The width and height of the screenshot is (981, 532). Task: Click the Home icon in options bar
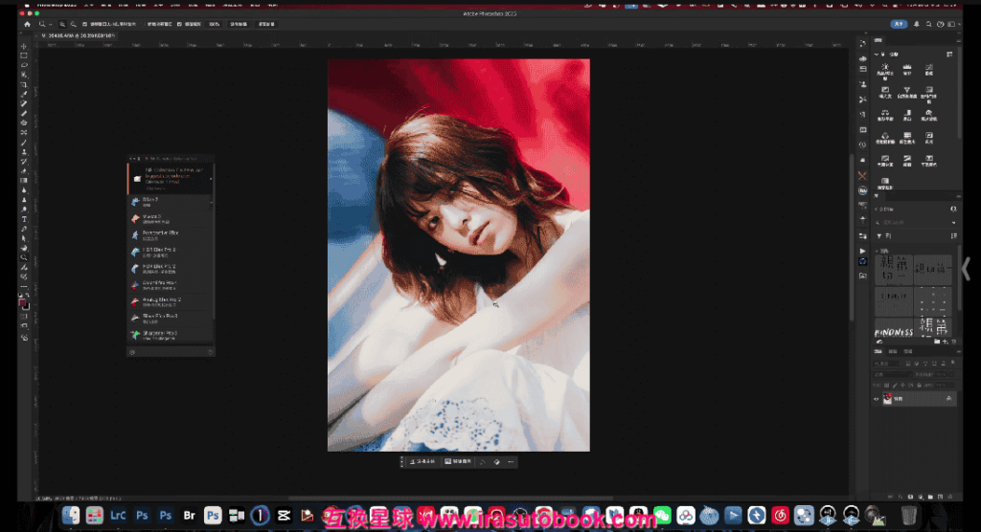[x=27, y=24]
